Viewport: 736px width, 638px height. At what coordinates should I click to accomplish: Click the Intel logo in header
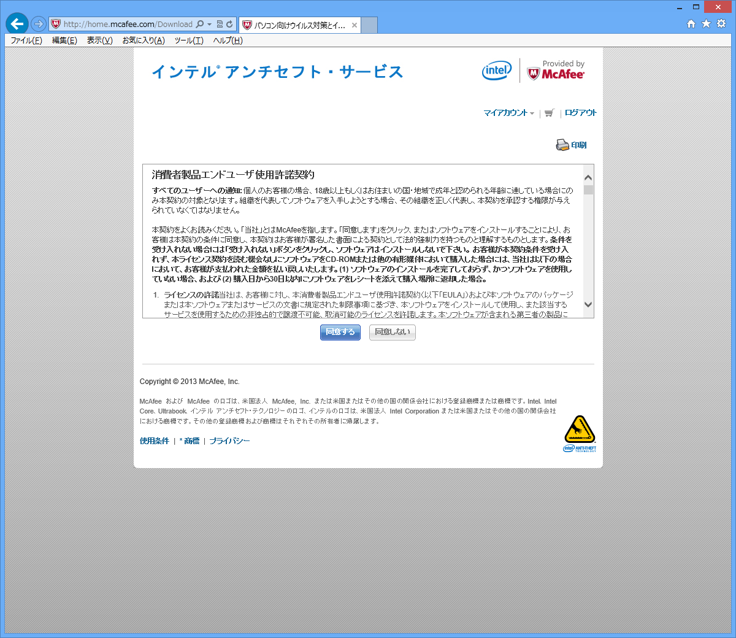[x=497, y=71]
